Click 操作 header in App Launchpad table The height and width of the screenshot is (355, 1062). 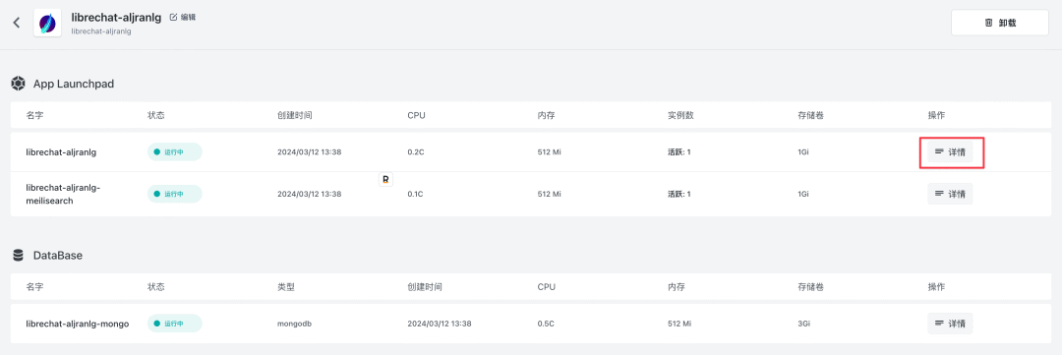pos(936,115)
